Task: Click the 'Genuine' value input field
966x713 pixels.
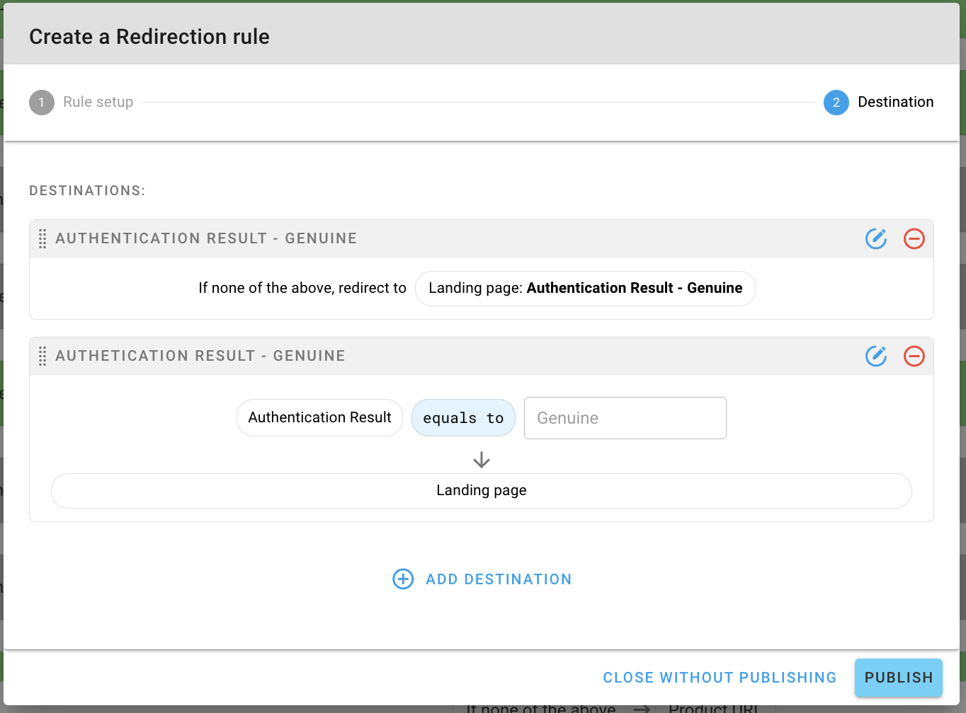Action: point(625,418)
